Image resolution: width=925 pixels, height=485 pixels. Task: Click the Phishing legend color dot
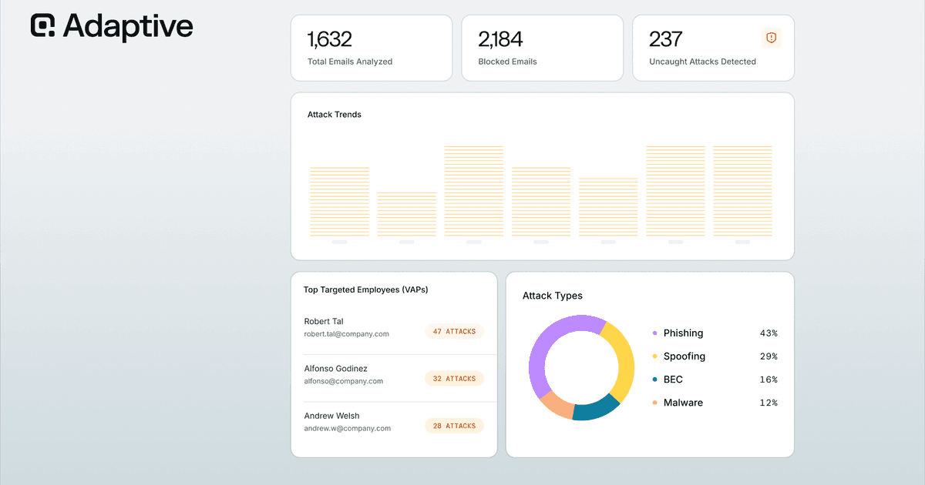pyautogui.click(x=655, y=333)
